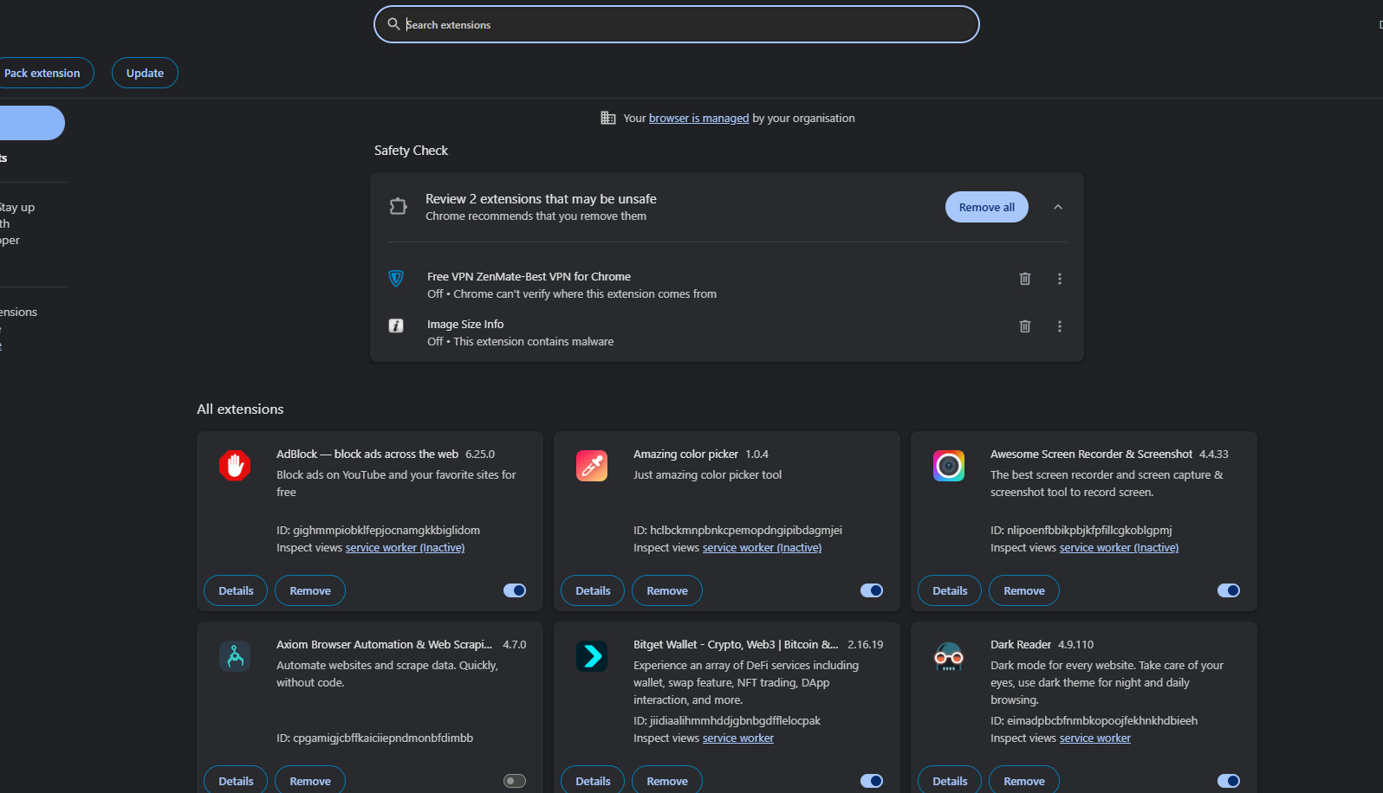Remove Awesome Screen Recorder & Screenshot
Image resolution: width=1383 pixels, height=793 pixels.
tap(1024, 590)
